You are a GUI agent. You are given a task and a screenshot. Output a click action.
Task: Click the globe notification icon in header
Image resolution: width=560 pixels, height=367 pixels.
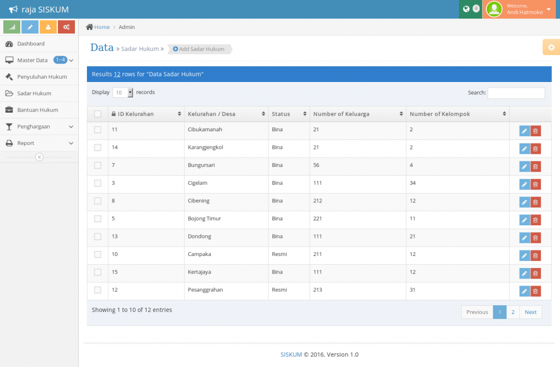click(x=466, y=9)
